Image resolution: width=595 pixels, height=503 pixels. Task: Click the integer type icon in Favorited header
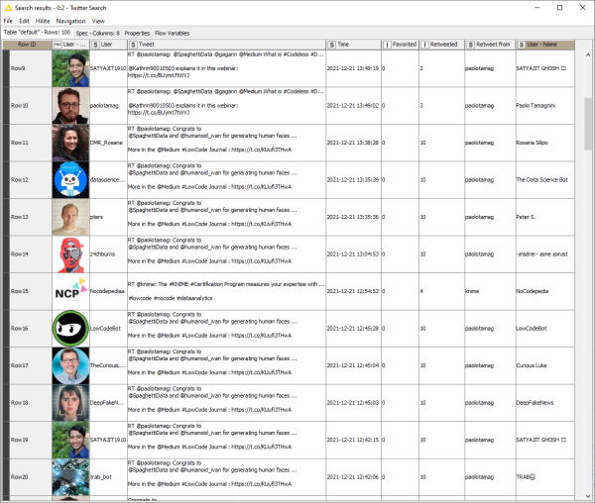(x=387, y=45)
